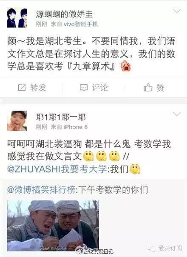Click the crying emoji after 九章算术
187x257 pixels.
(126, 66)
